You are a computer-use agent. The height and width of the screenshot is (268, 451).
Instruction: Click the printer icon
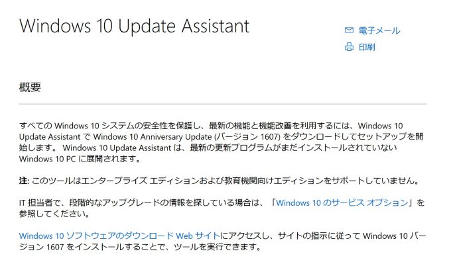pyautogui.click(x=349, y=47)
